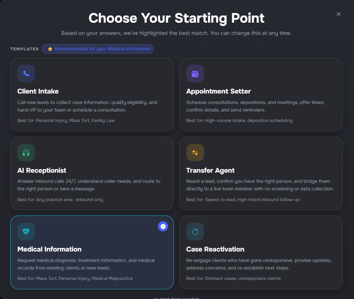The image size is (354, 299).
Task: Select the Transfer Agent template title
Action: [x=210, y=170]
